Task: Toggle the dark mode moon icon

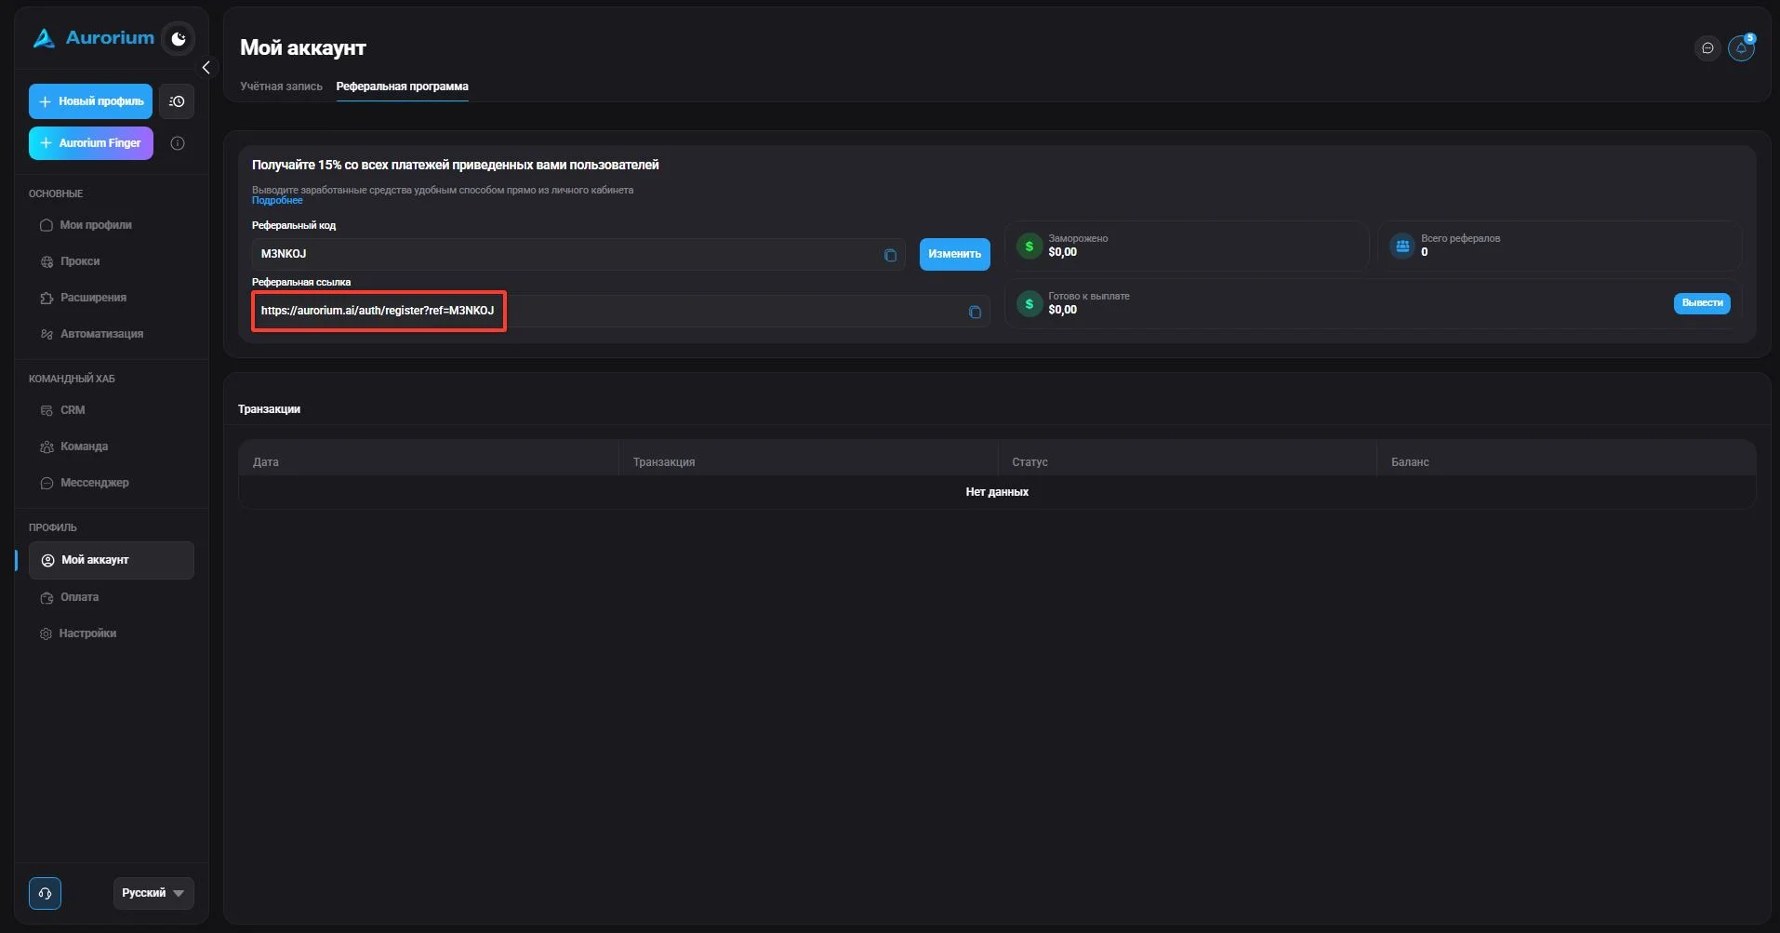Action: pyautogui.click(x=179, y=39)
